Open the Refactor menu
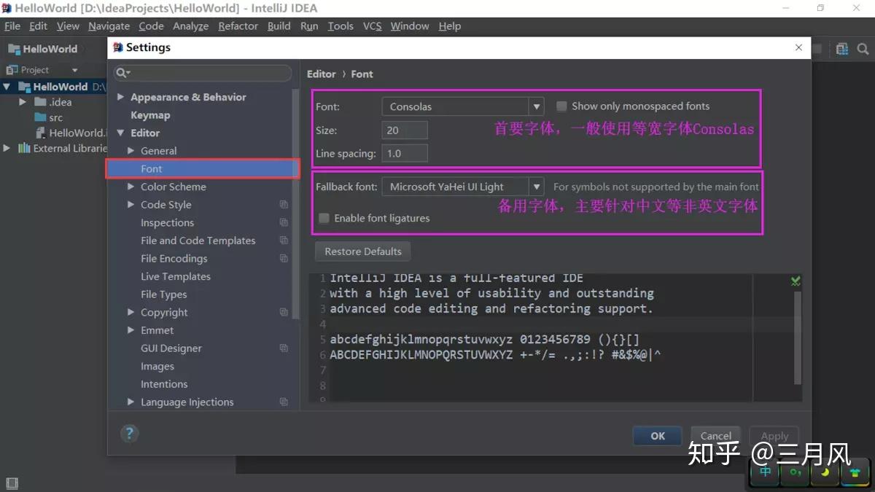The image size is (875, 492). pos(238,26)
